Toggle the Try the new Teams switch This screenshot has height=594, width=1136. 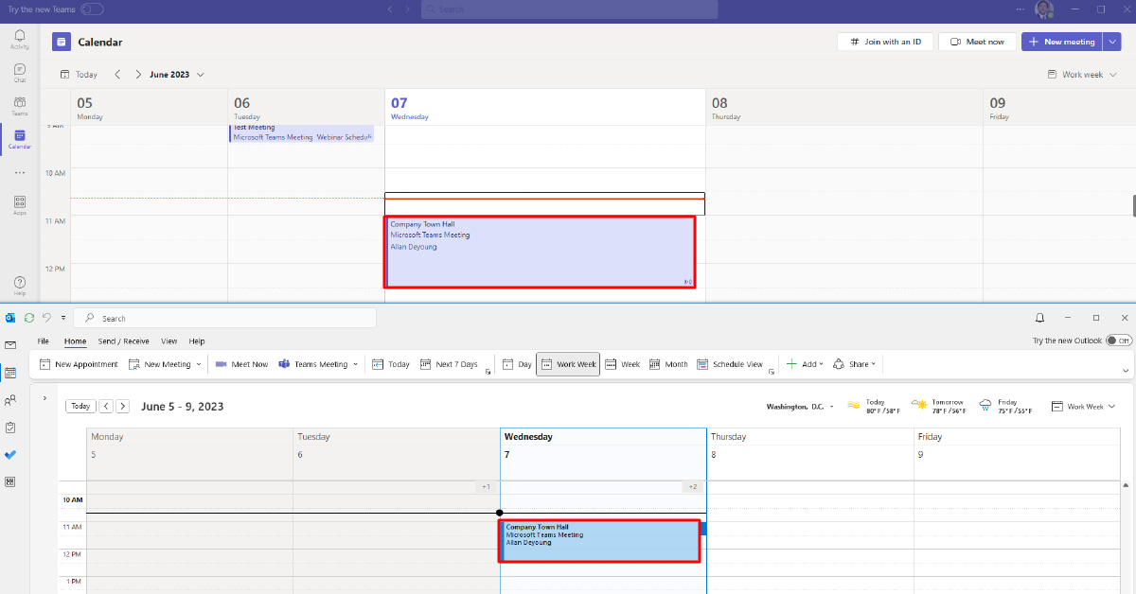coord(93,9)
